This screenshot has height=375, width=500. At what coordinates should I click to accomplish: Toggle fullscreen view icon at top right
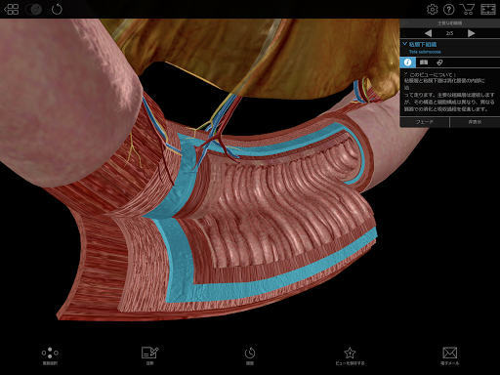(488, 9)
